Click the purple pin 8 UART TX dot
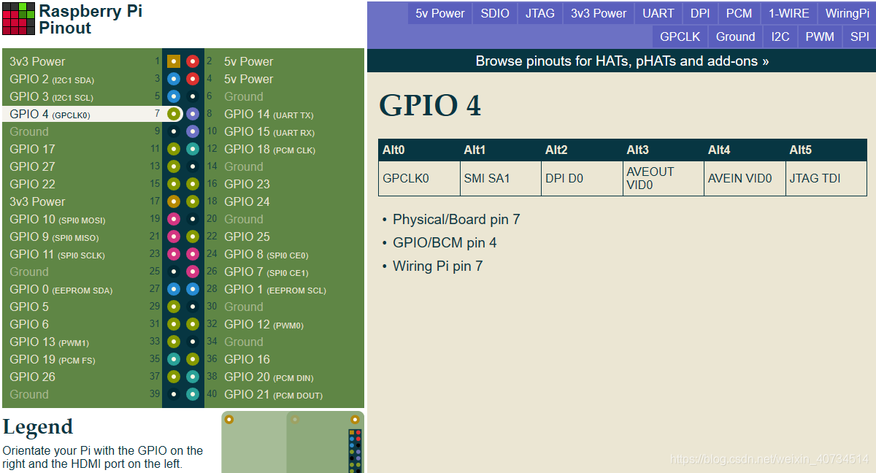The image size is (876, 473). coord(193,114)
